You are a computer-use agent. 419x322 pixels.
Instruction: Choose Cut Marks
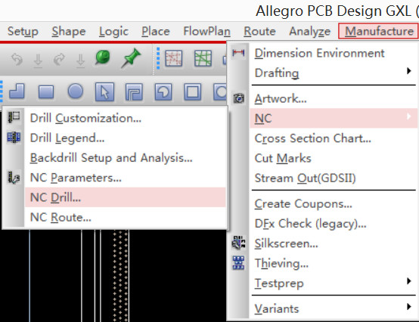334,158
